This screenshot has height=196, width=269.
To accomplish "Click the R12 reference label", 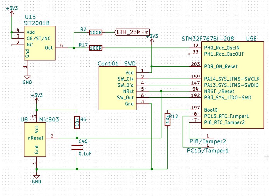I will (174, 116).
